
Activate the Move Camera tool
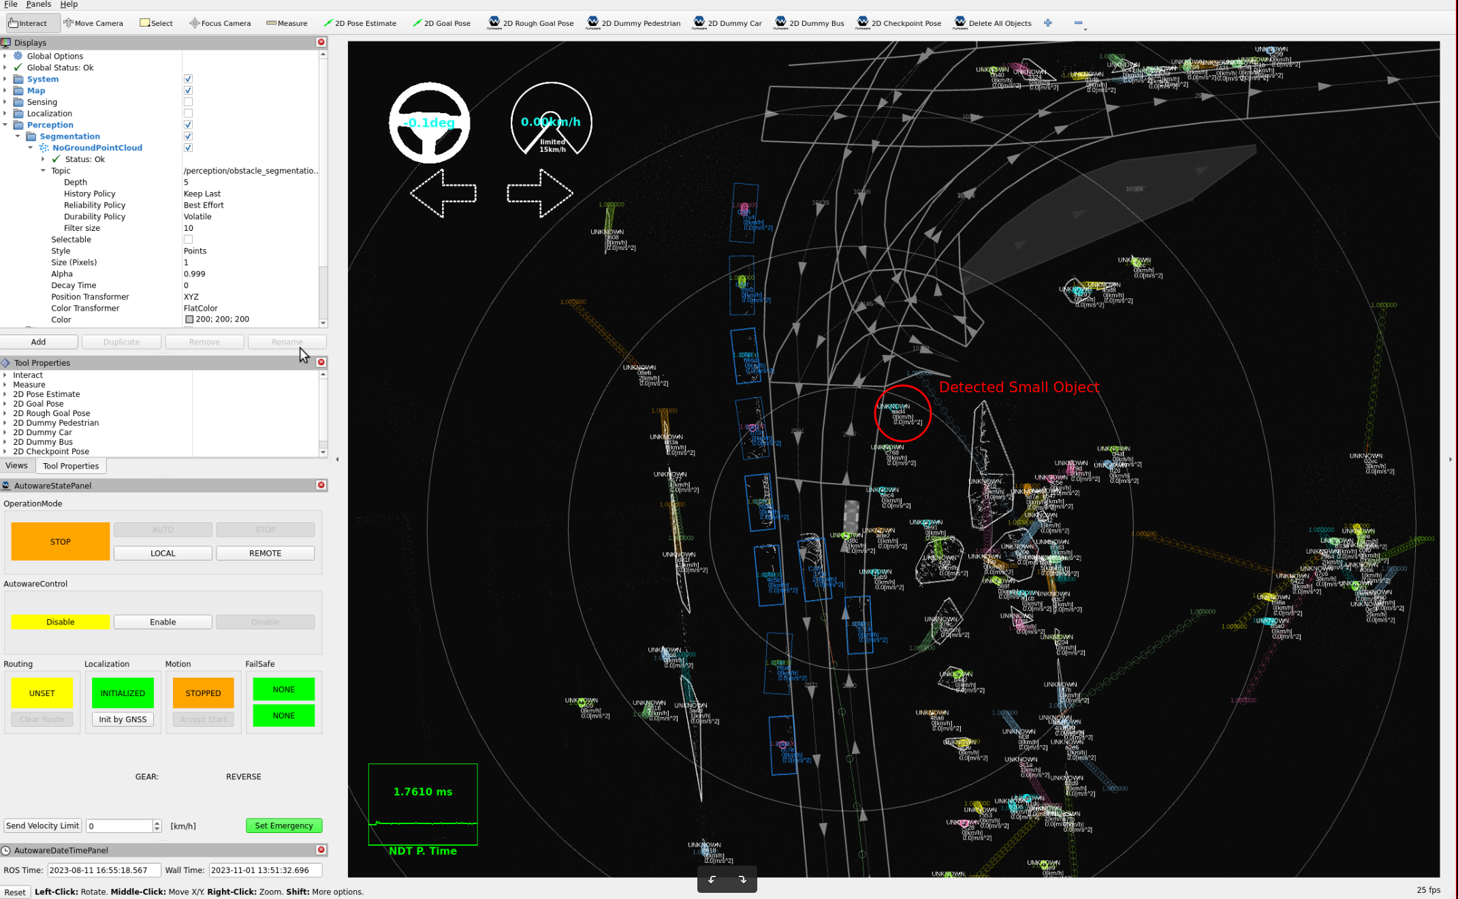93,22
